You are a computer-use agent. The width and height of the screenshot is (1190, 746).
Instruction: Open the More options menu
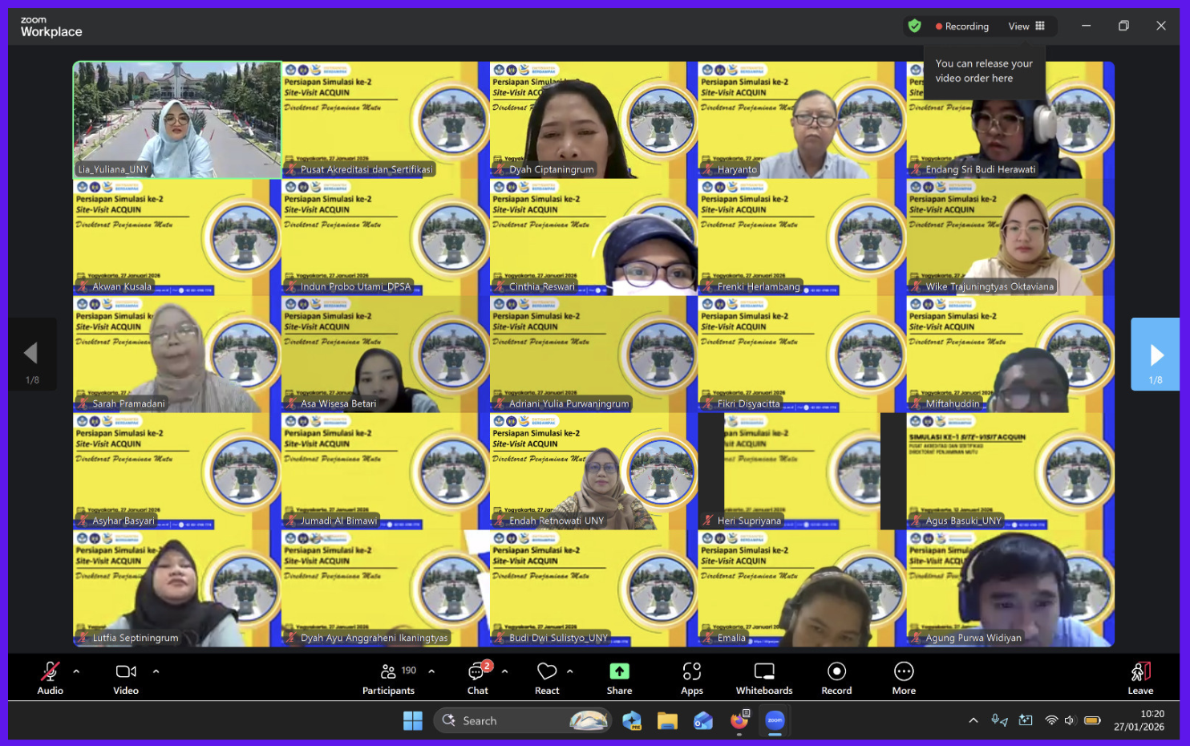tap(904, 678)
